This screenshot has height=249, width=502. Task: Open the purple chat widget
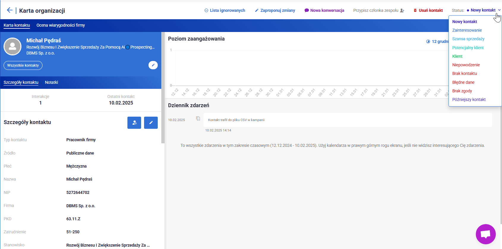pyautogui.click(x=486, y=234)
